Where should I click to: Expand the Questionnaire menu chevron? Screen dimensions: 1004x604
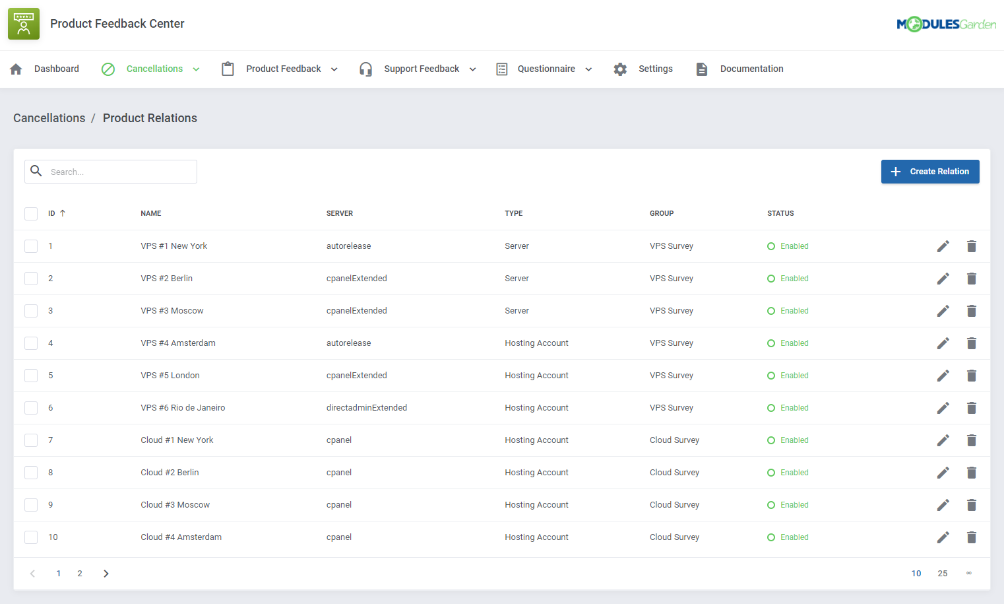click(588, 68)
